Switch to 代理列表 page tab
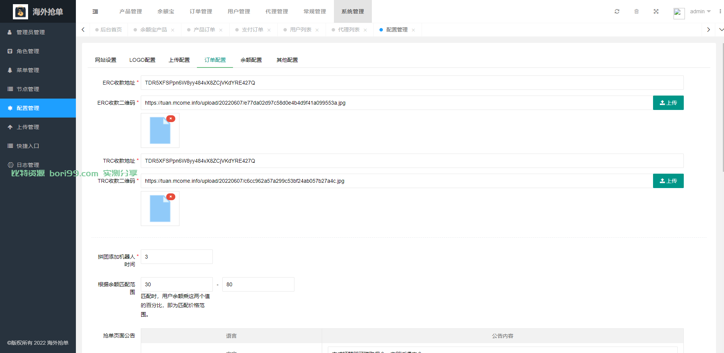Screen dimensions: 724x353 pyautogui.click(x=349, y=30)
